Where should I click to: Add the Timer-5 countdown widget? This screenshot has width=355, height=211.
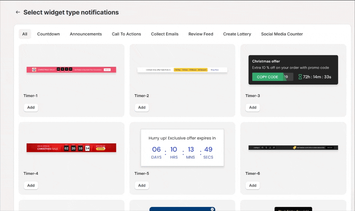(x=142, y=185)
